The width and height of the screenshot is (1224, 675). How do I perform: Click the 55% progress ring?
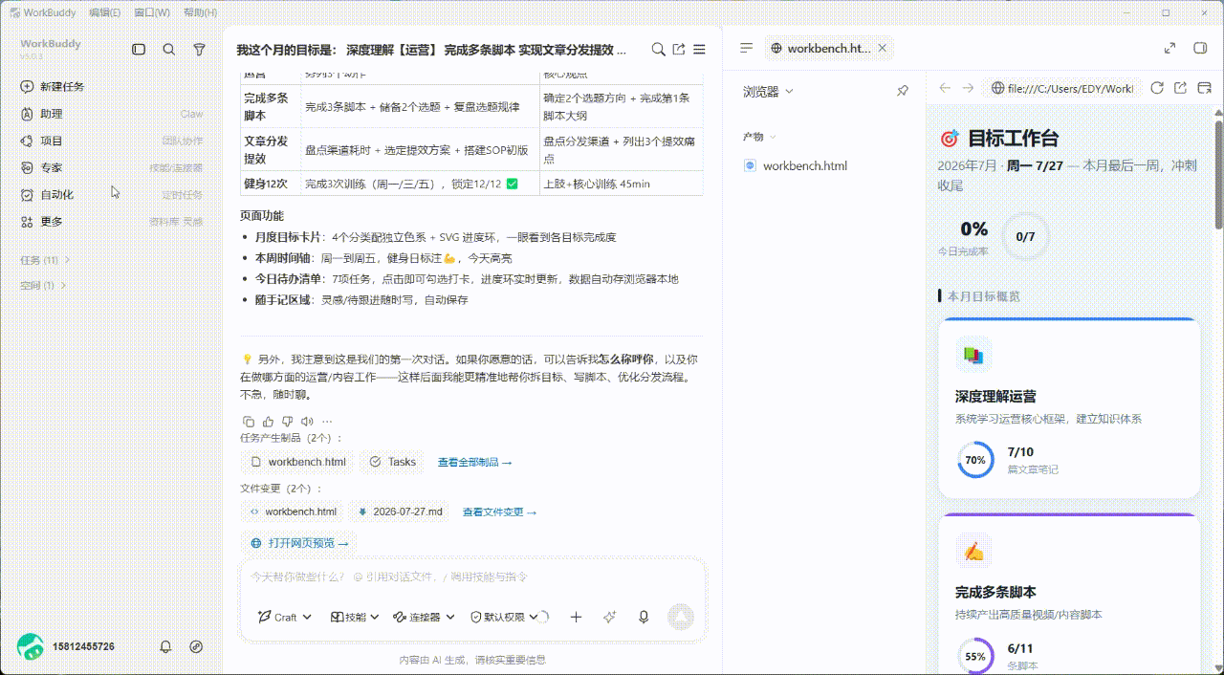coord(975,657)
